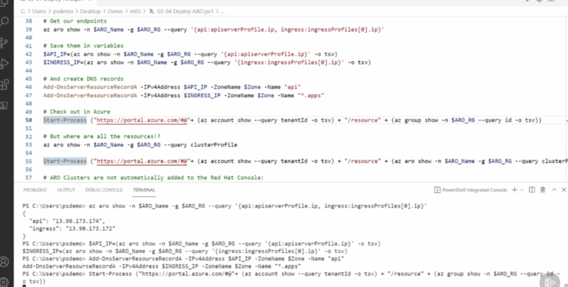Click portal.azure.com link on line 55
This screenshot has height=287, width=568.
(x=142, y=161)
